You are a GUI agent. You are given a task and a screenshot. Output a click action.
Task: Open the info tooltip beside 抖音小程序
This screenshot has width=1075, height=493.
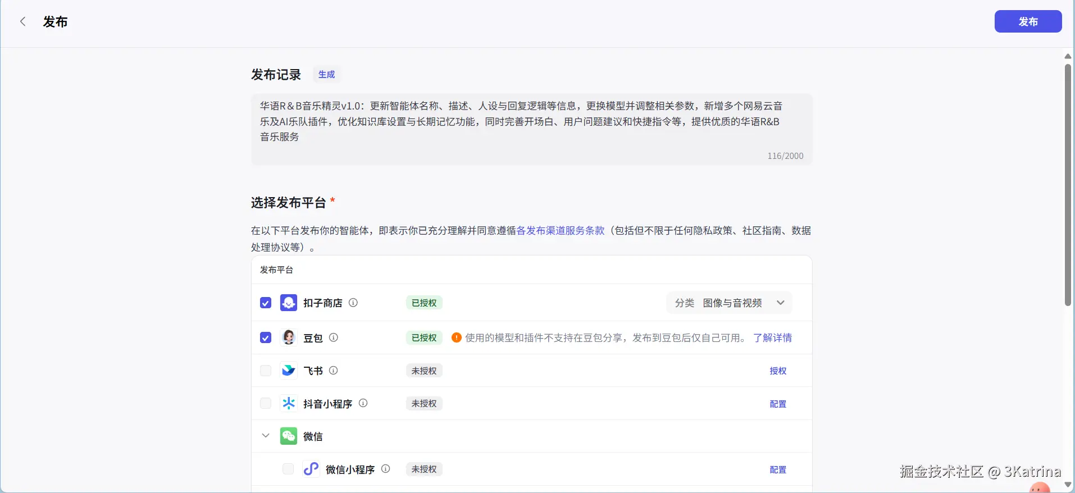pyautogui.click(x=363, y=403)
